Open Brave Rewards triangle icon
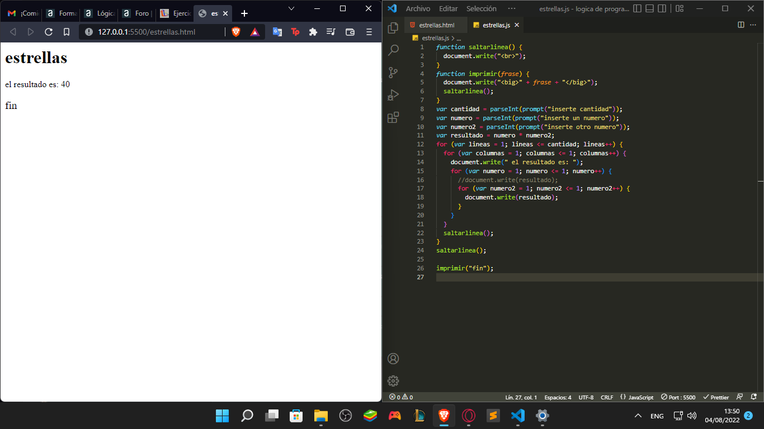This screenshot has height=429, width=764. [254, 32]
